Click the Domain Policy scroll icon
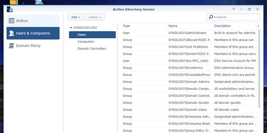Viewport: 267px width, 133px height. (11, 46)
